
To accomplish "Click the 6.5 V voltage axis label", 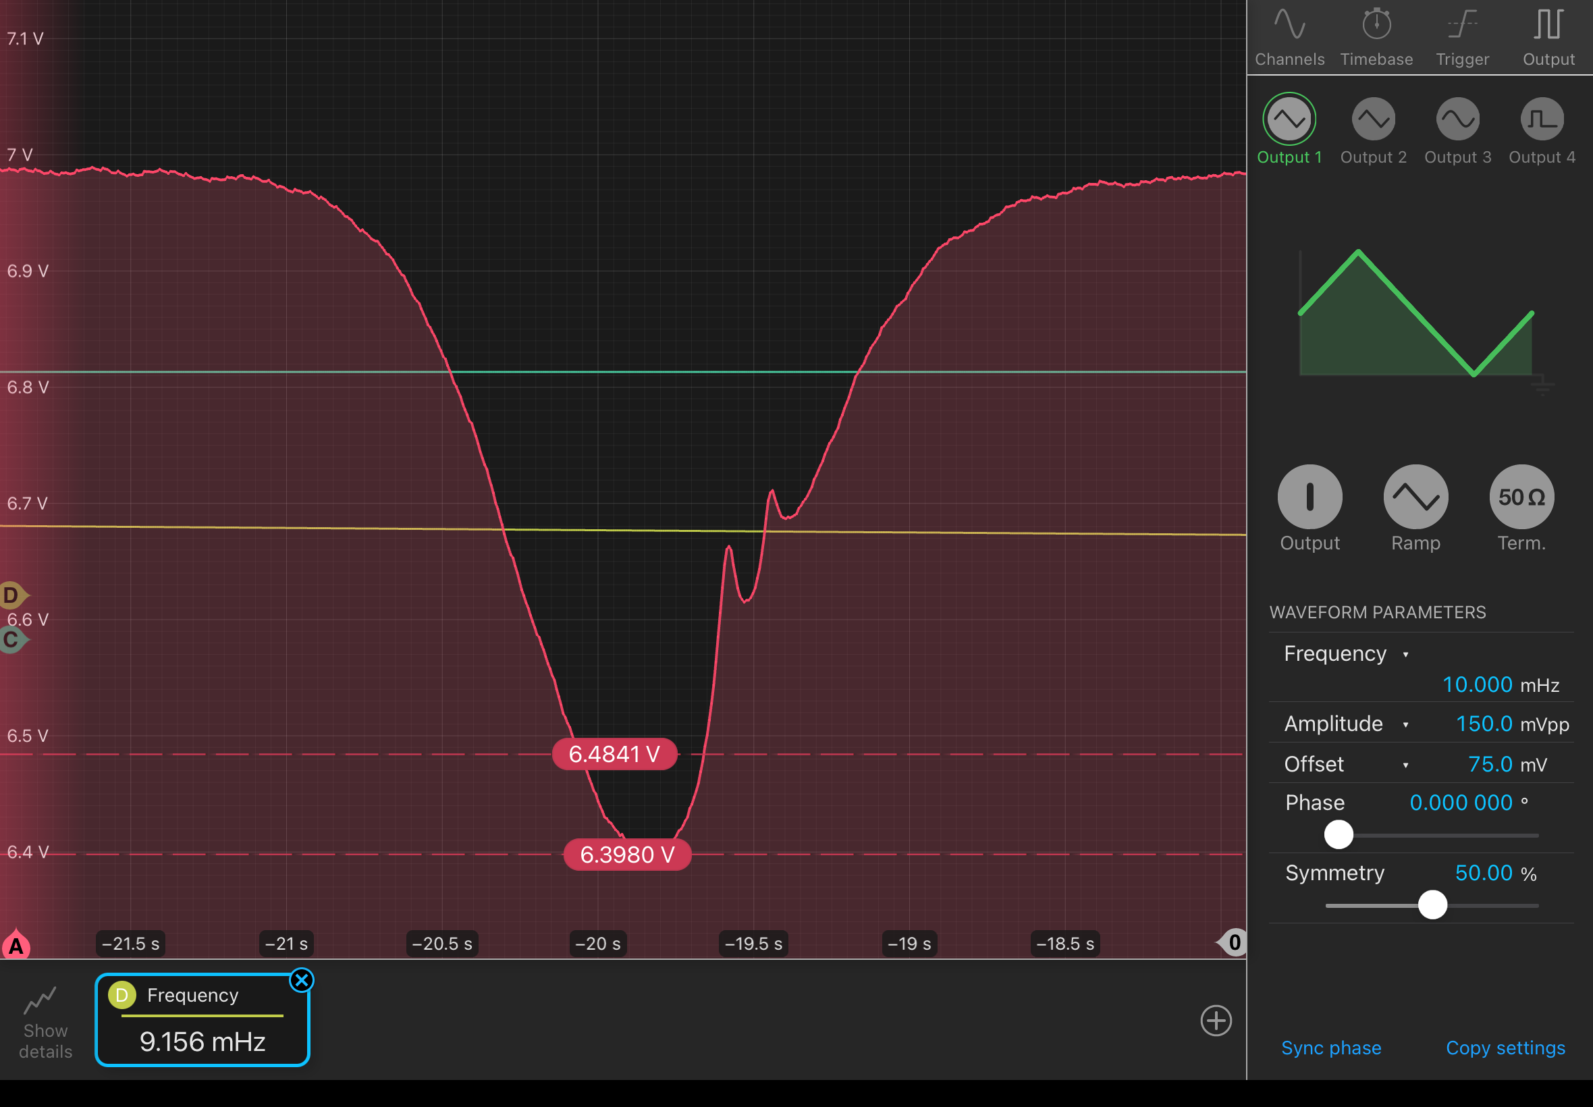I will (x=28, y=735).
